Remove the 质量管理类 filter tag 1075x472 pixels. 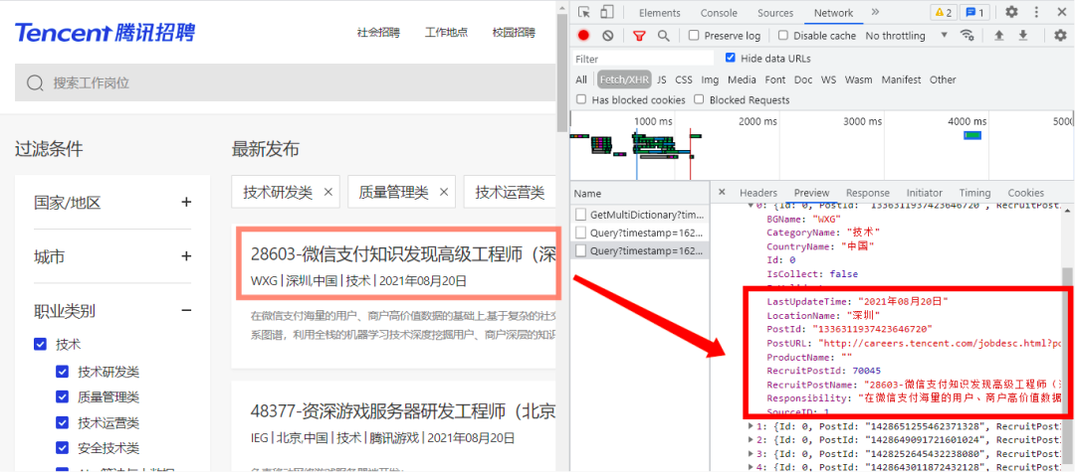[444, 192]
